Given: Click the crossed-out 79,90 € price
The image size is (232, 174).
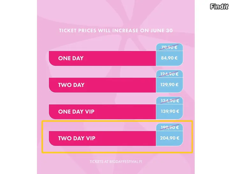Looking at the screenshot, I should [x=169, y=47].
